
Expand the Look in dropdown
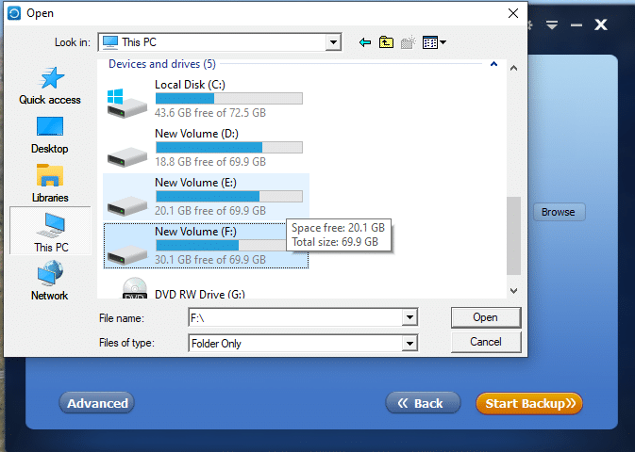pyautogui.click(x=333, y=42)
